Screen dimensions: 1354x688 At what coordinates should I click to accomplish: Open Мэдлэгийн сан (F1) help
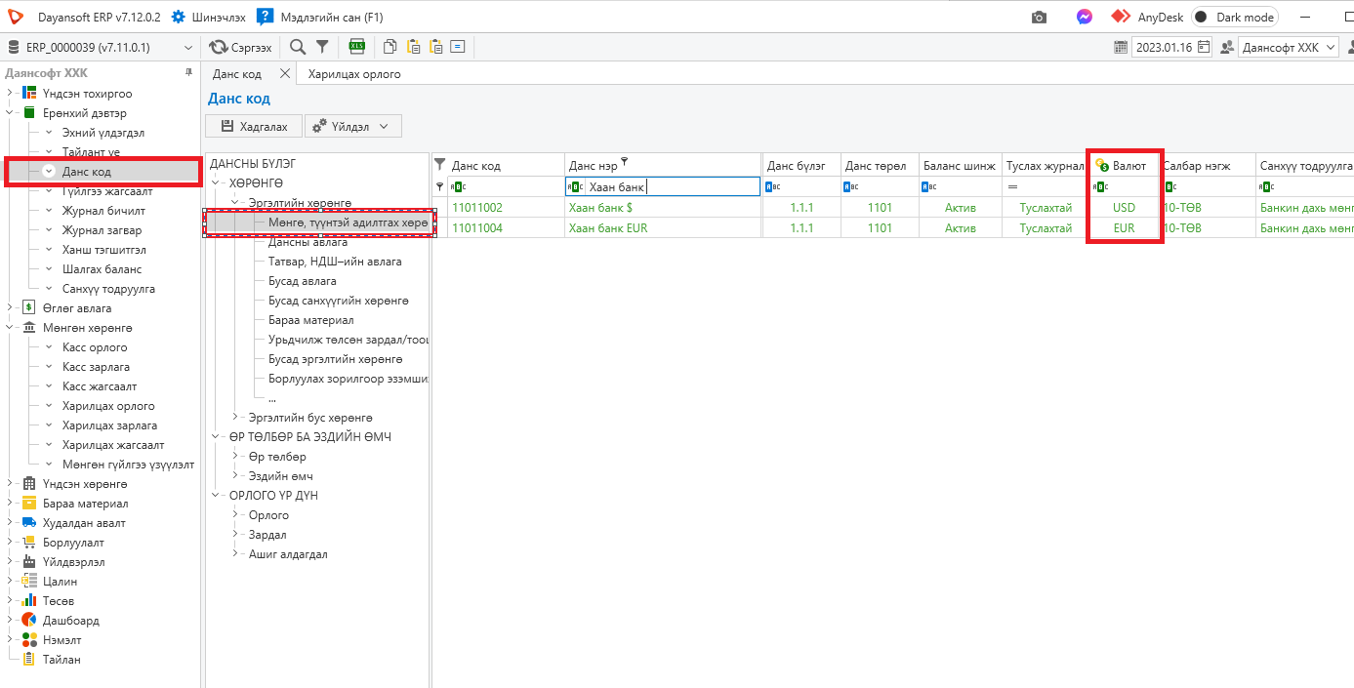click(x=320, y=18)
